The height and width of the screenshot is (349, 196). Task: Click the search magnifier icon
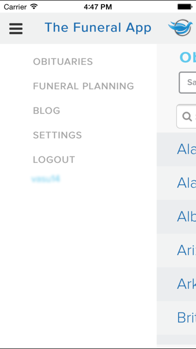click(187, 116)
